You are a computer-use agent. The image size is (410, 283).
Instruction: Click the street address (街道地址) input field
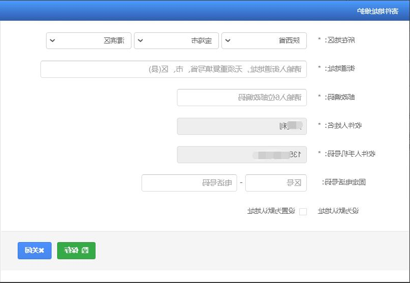173,69
